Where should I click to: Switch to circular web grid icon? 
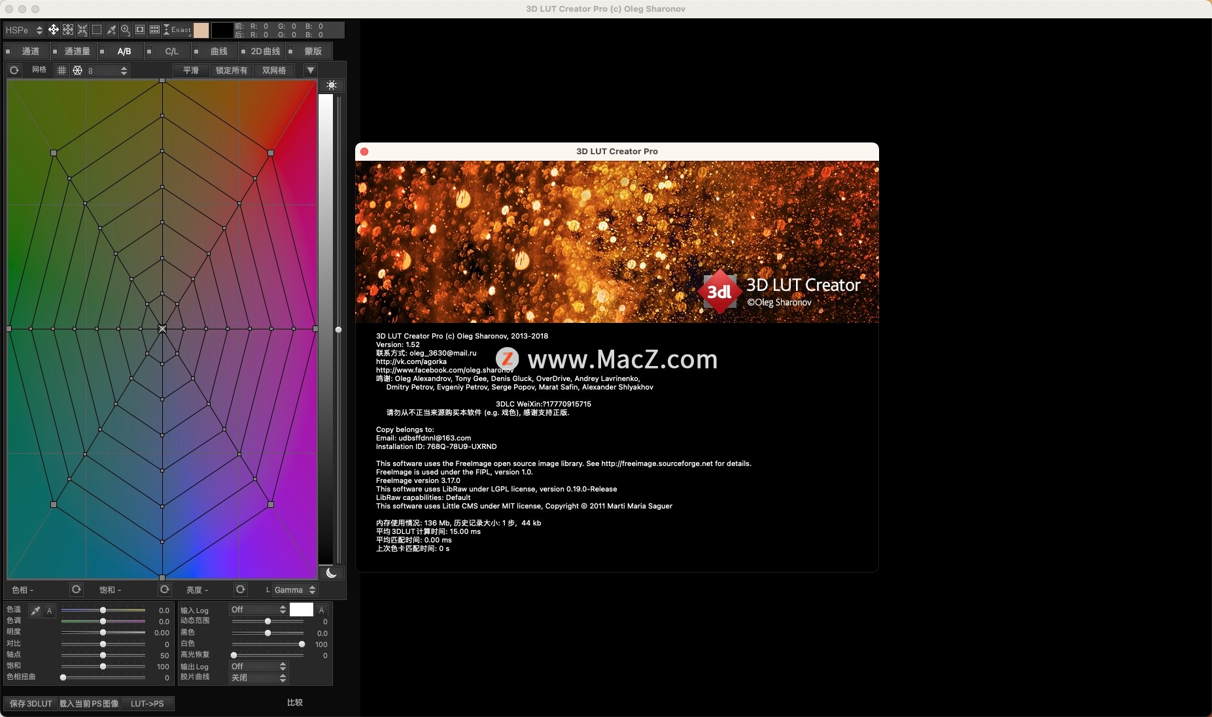[x=77, y=70]
